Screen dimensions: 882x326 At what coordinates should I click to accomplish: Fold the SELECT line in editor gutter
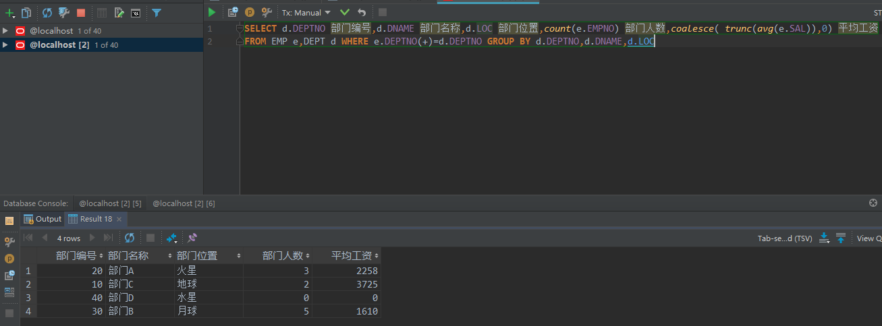click(240, 29)
